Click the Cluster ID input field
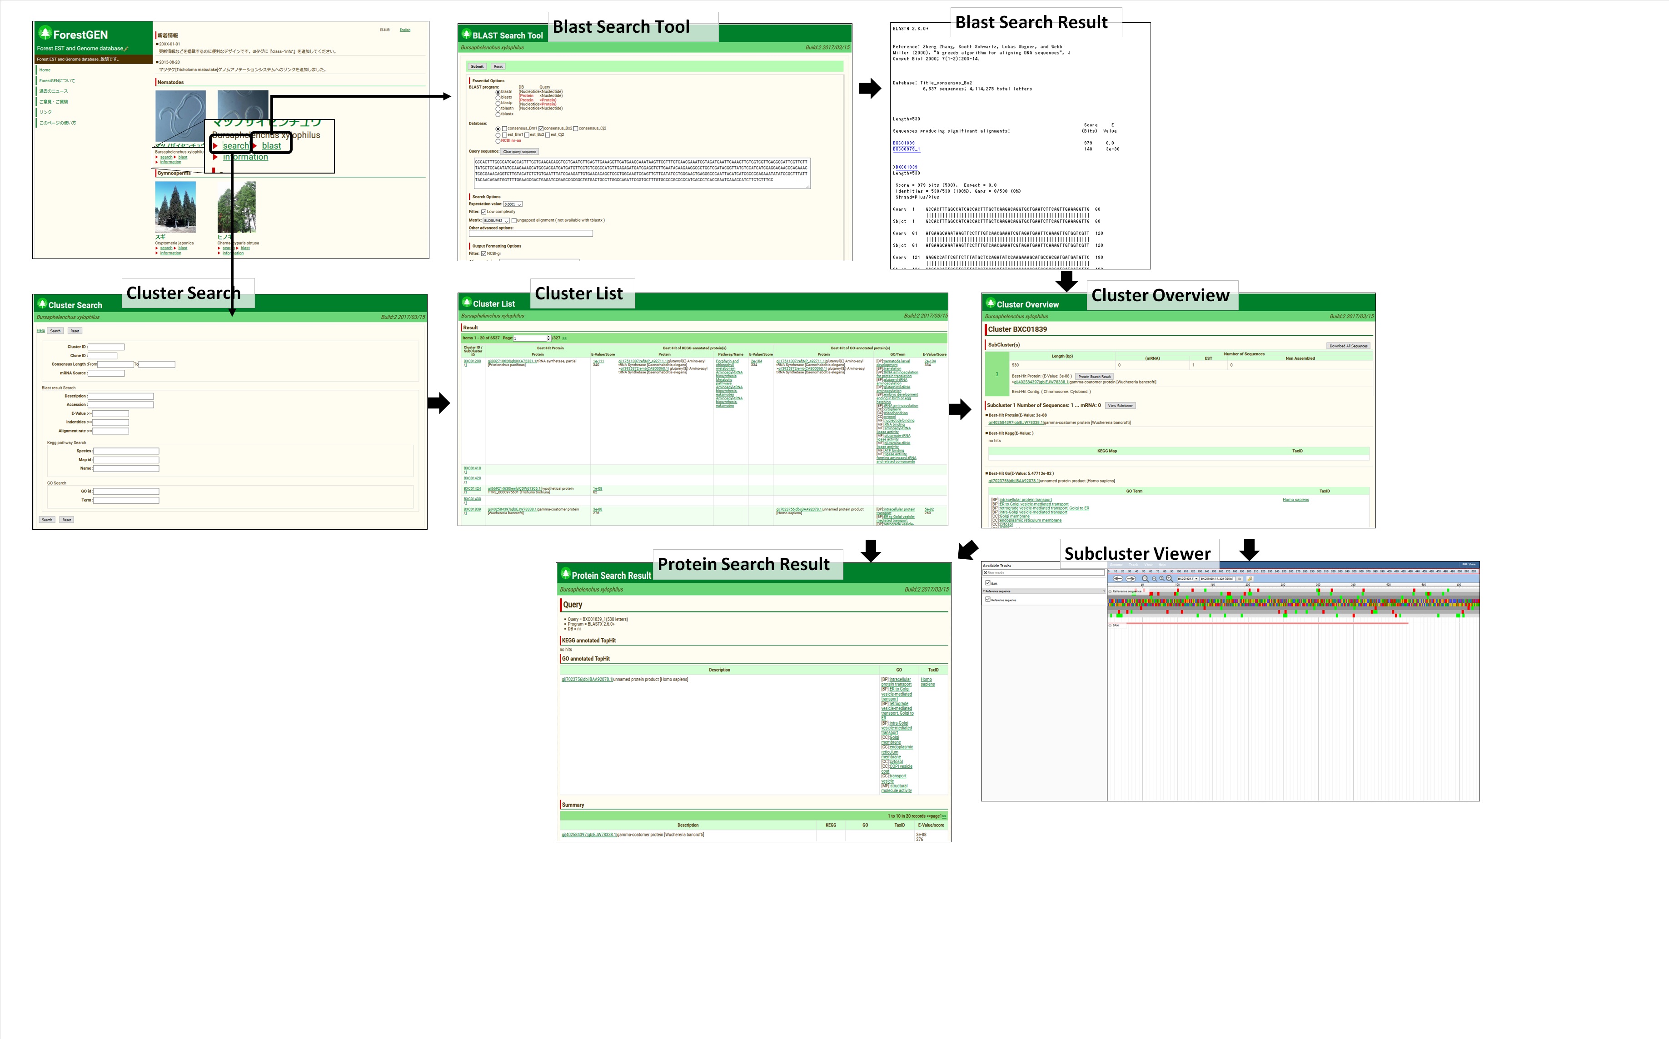 [x=106, y=347]
